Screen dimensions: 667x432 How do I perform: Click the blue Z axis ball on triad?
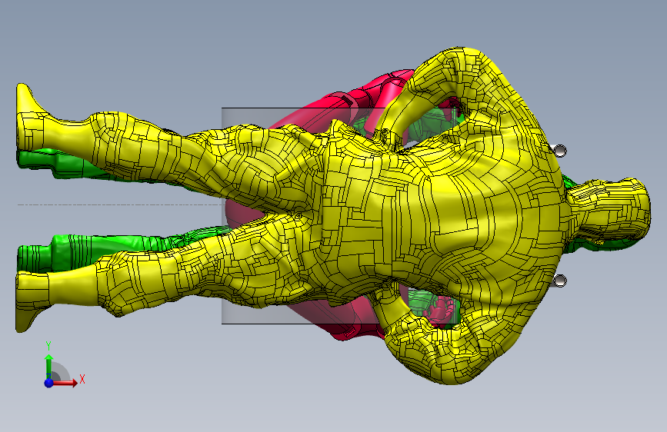click(x=49, y=383)
